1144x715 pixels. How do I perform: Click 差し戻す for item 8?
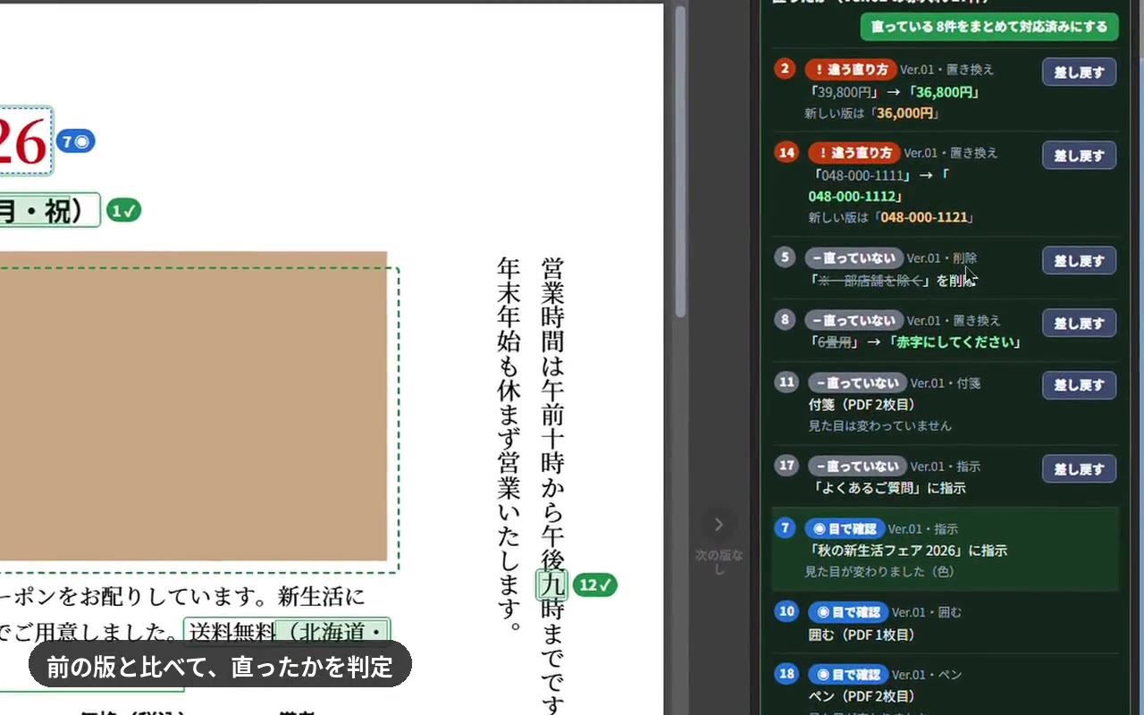pos(1079,324)
